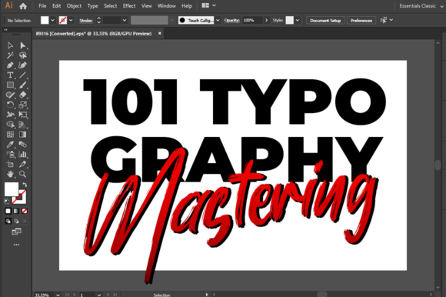The image size is (446, 297).
Task: Open Essentials Classic workspace switcher
Action: [x=421, y=6]
